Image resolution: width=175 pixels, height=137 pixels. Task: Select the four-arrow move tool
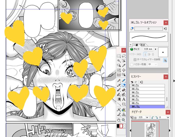tap(124, 70)
